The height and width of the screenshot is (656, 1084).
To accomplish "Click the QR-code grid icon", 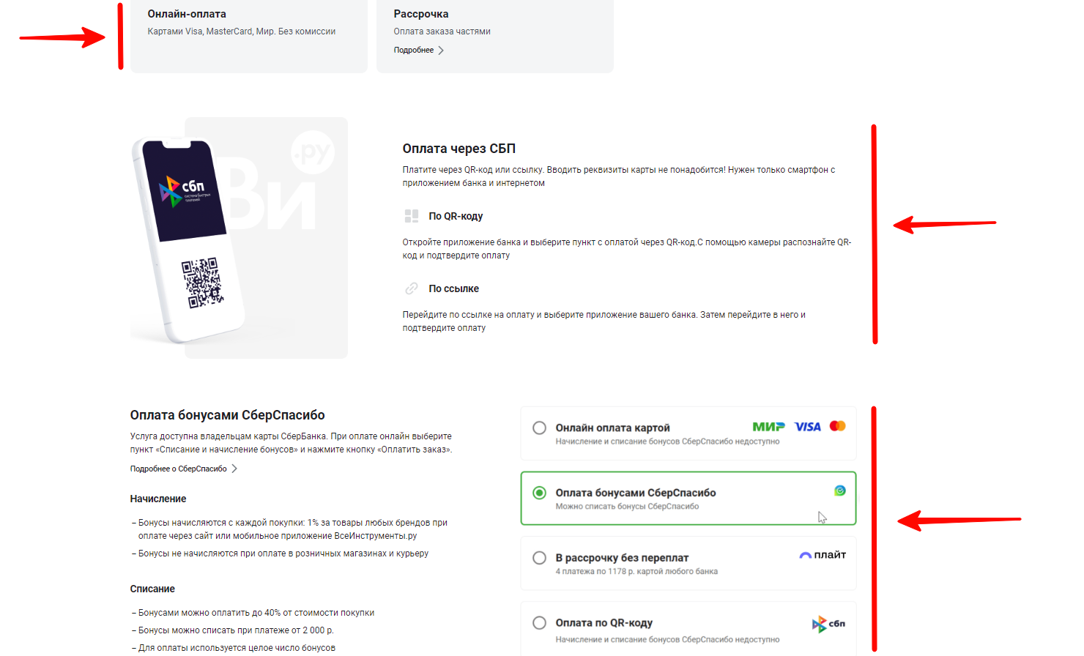I will click(412, 216).
